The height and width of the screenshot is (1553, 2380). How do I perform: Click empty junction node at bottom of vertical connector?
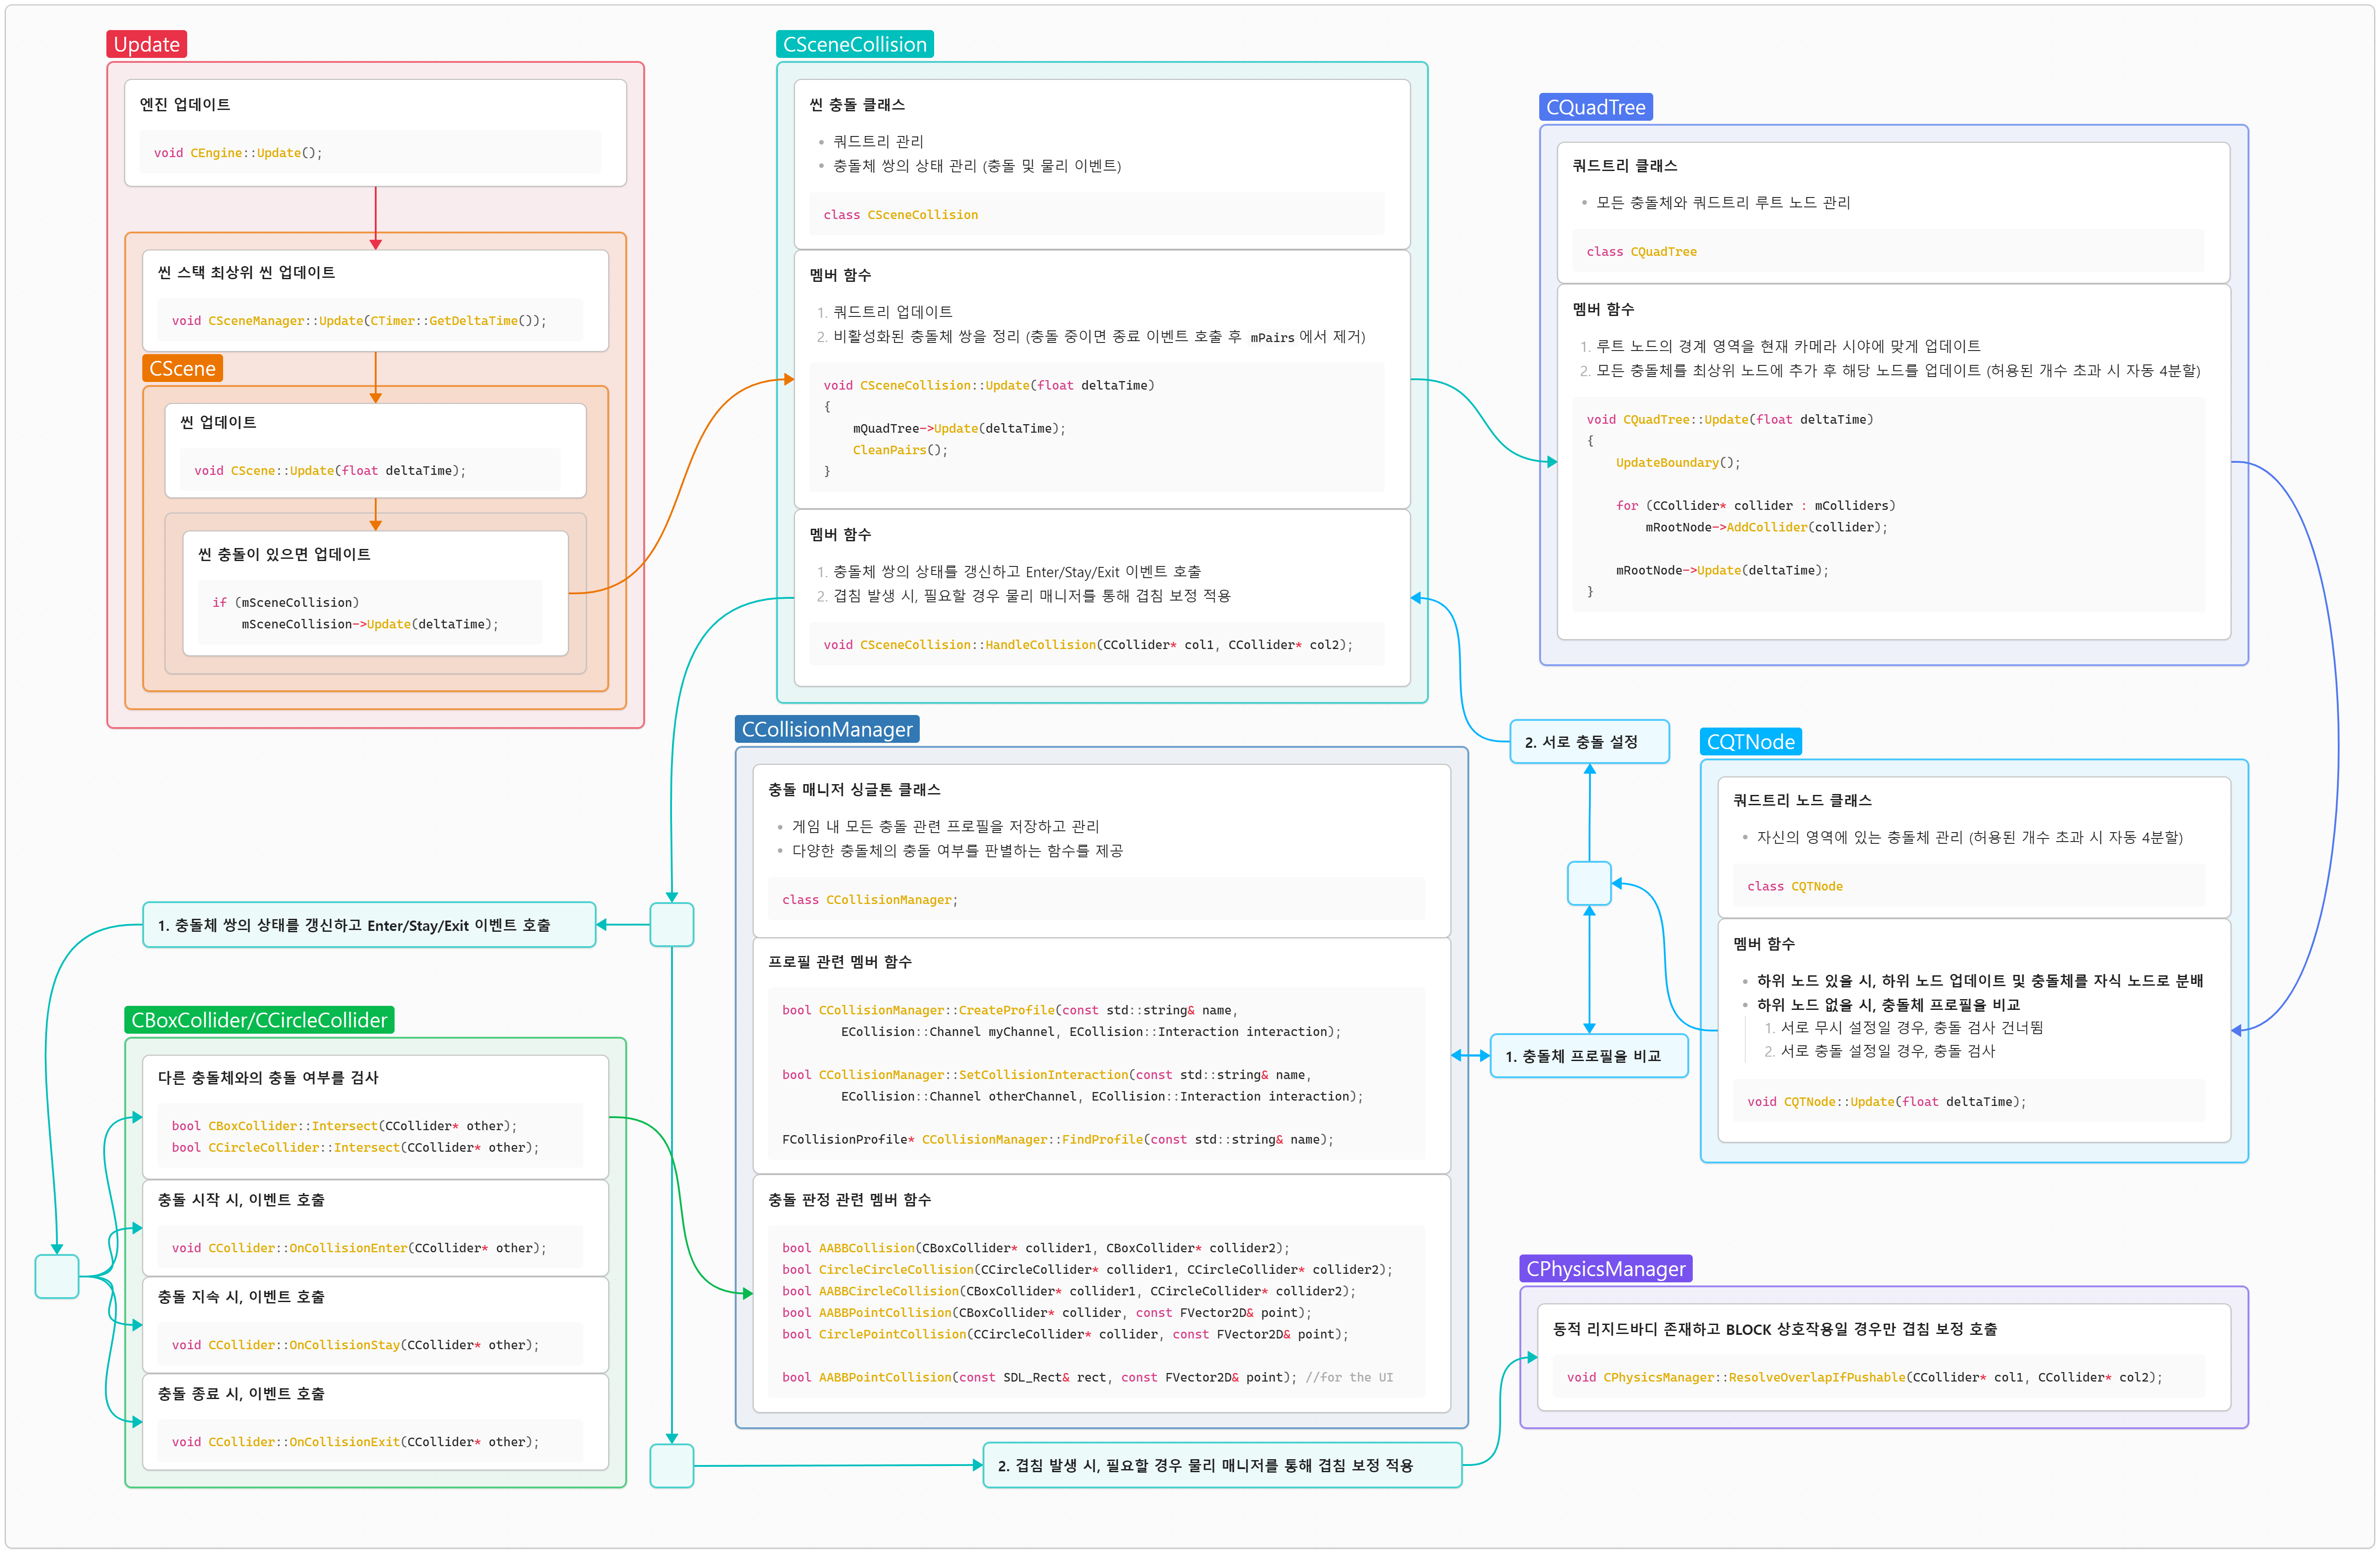click(671, 1465)
